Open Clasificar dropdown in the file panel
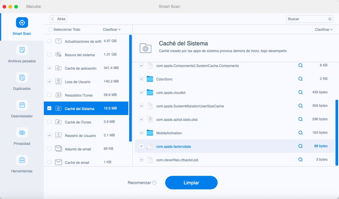The image size is (339, 199). tap(324, 29)
